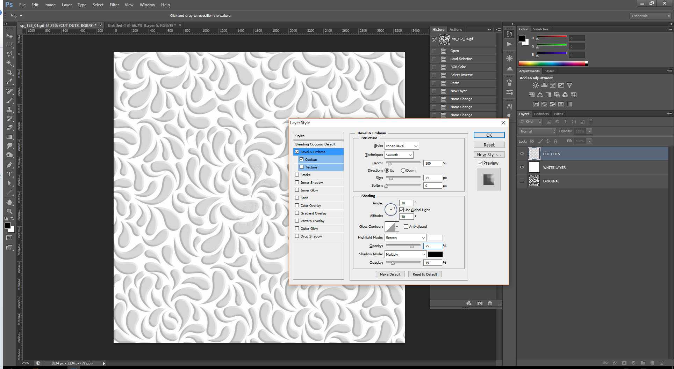
Task: Open the Layer menu
Action: 66,5
